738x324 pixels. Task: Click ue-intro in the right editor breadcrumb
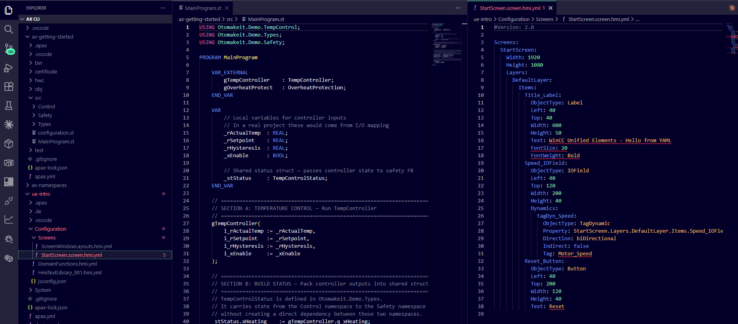(483, 19)
